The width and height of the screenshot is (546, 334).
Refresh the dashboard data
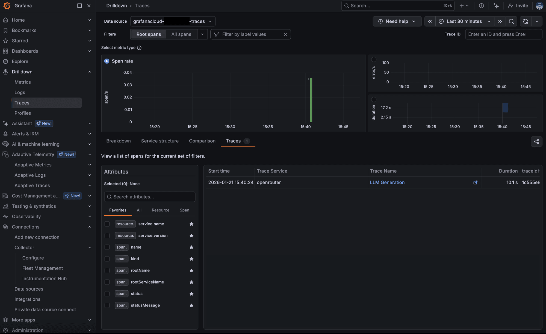coord(526,21)
